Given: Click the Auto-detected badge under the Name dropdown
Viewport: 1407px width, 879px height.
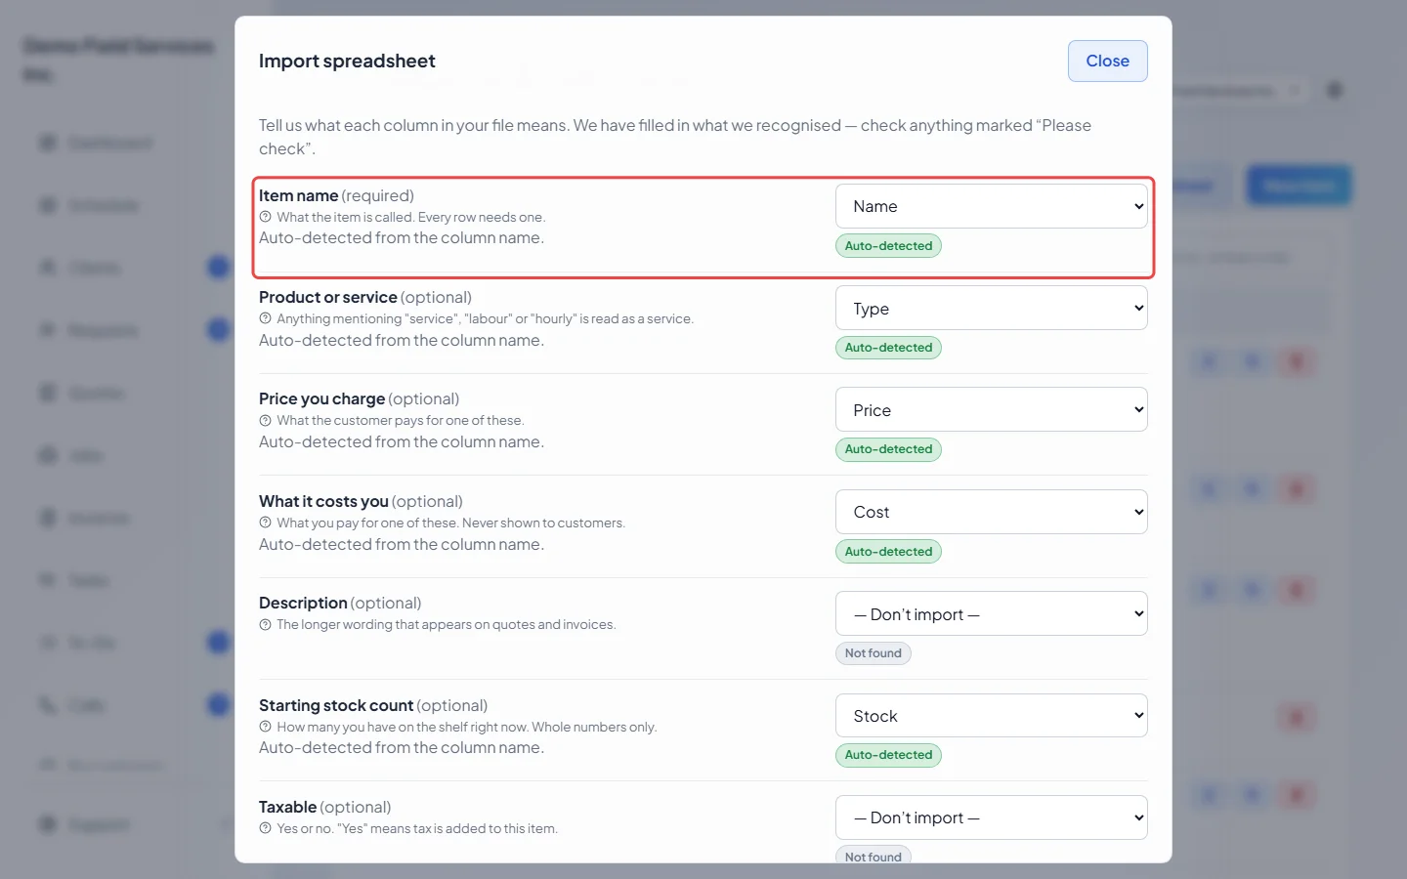Looking at the screenshot, I should (x=888, y=246).
